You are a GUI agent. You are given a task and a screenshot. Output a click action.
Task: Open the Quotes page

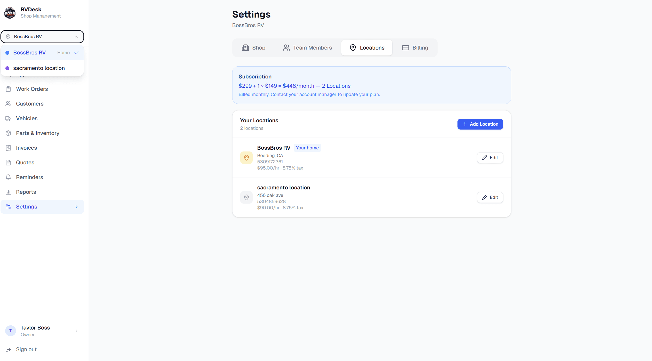pos(42,163)
